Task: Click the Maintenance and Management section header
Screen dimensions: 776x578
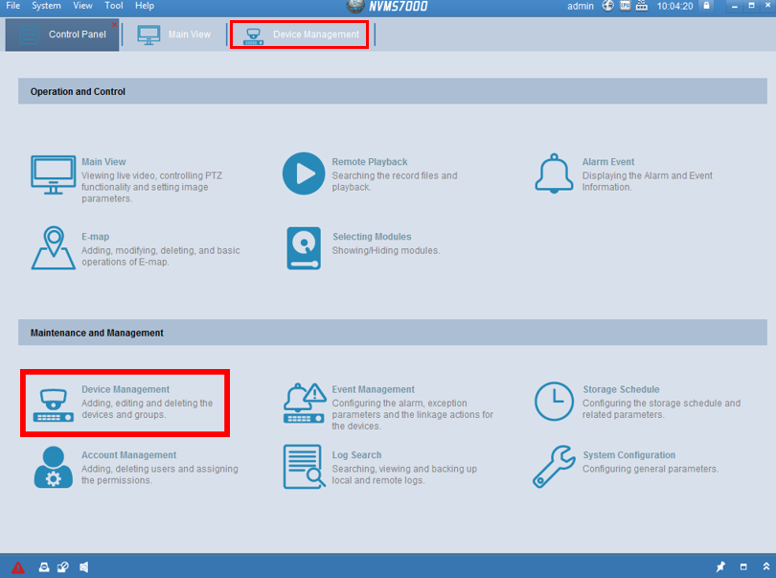Action: [393, 333]
